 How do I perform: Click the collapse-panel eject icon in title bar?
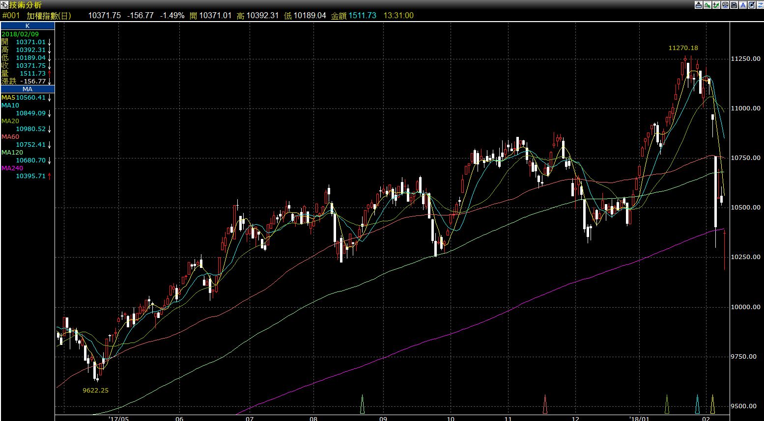(699, 5)
